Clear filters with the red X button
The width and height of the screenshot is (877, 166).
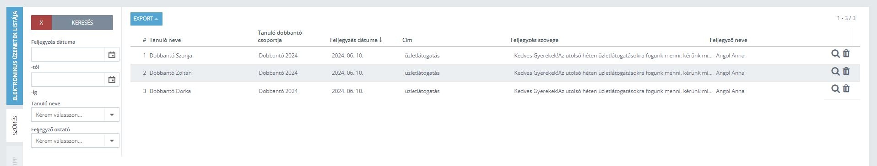(x=41, y=23)
